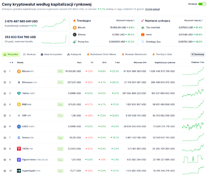The width and height of the screenshot is (208, 177).
Task: Open Robinhood Chain Meme category
Action: tap(101, 55)
